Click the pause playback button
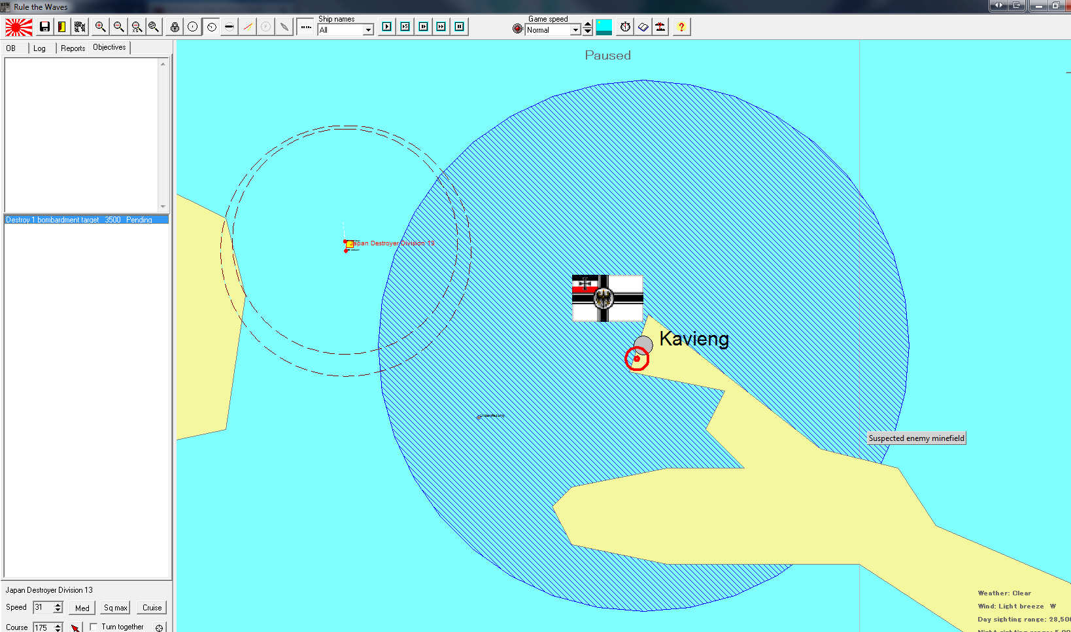Screen dimensions: 1071x632 pyautogui.click(x=460, y=27)
